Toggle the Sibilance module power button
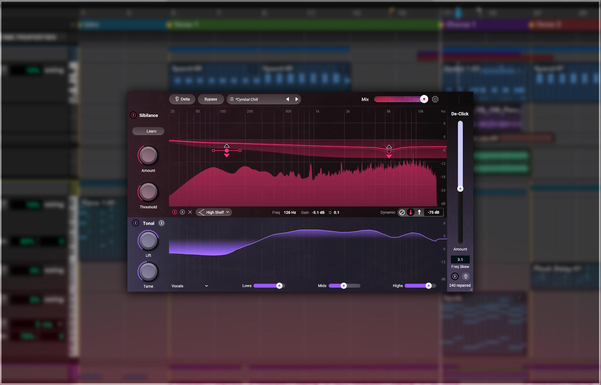The width and height of the screenshot is (601, 385). pyautogui.click(x=133, y=115)
